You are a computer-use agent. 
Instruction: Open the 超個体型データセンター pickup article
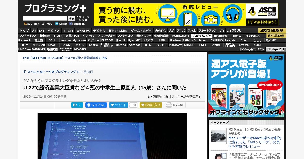click(254, 156)
